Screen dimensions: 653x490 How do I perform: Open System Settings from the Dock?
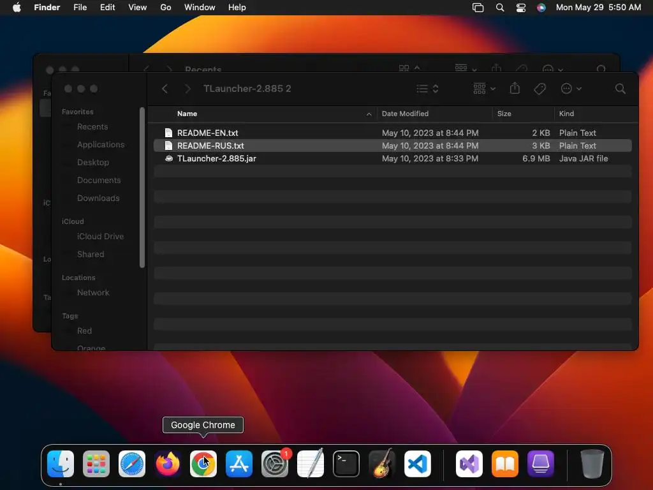[x=275, y=464]
